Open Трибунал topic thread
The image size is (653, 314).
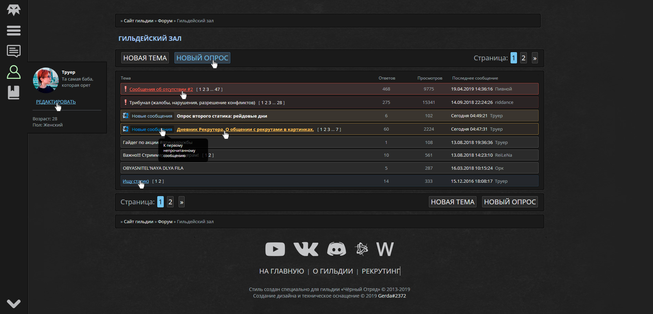(192, 102)
